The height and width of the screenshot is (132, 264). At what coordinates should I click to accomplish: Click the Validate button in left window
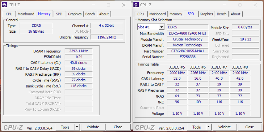tap(93, 127)
